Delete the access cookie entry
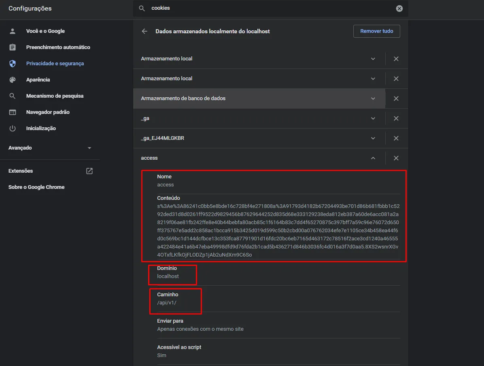The width and height of the screenshot is (484, 366). 396,158
